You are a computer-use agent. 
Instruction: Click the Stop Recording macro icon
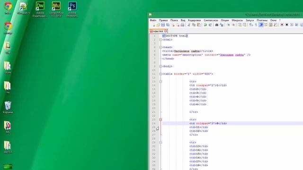(287, 25)
